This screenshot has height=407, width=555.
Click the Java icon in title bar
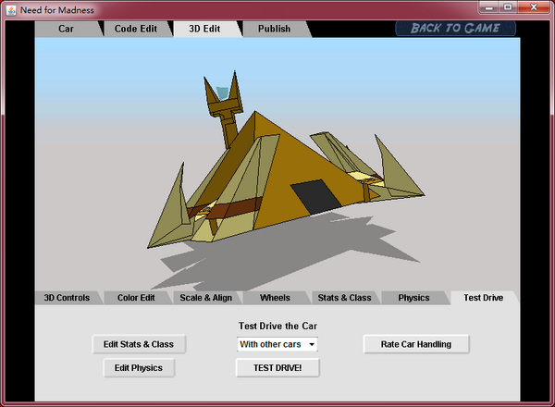point(11,10)
